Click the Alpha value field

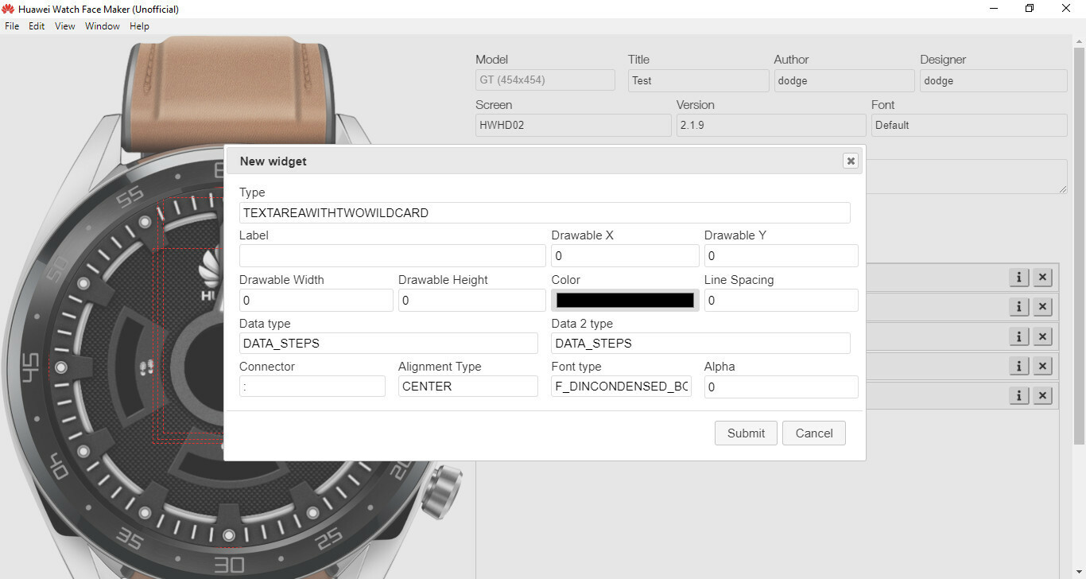tap(781, 387)
